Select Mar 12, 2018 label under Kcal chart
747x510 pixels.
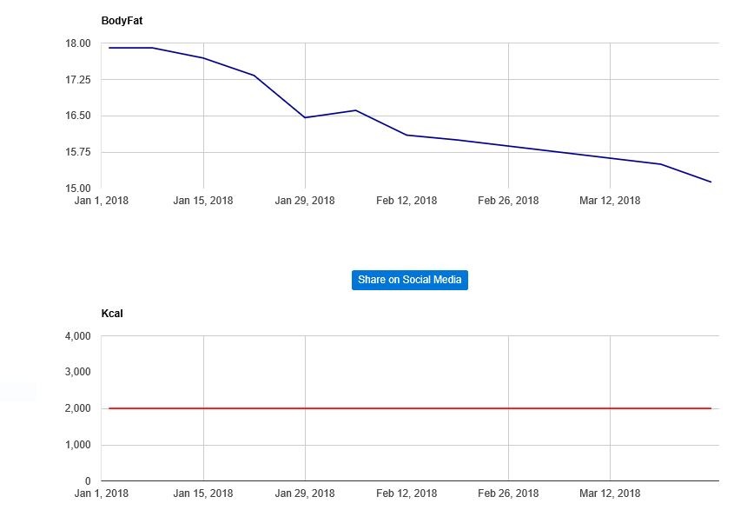[x=610, y=493]
